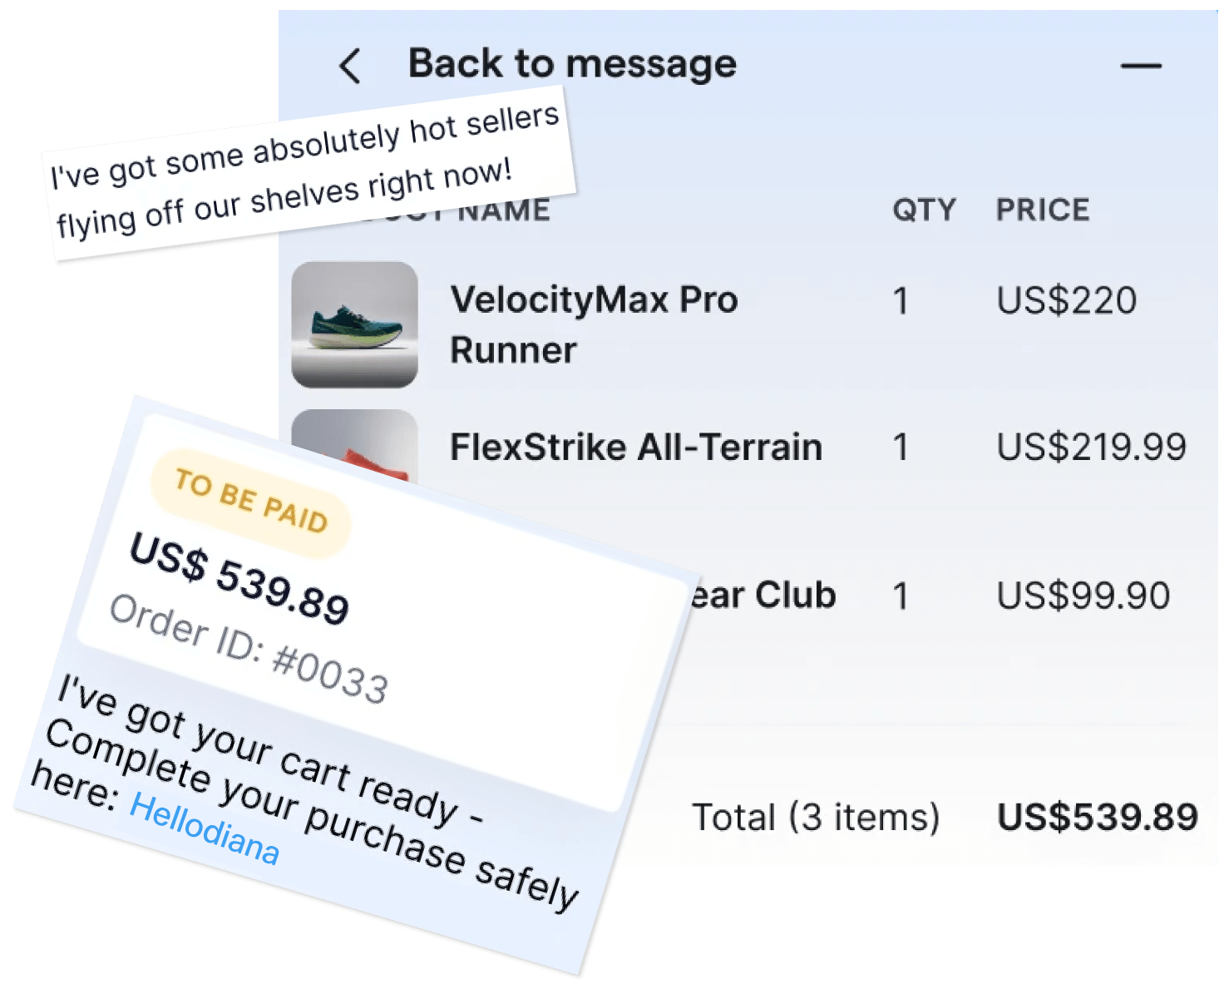Open the Hellodiana payment link
The height and width of the screenshot is (984, 1229).
205,829
